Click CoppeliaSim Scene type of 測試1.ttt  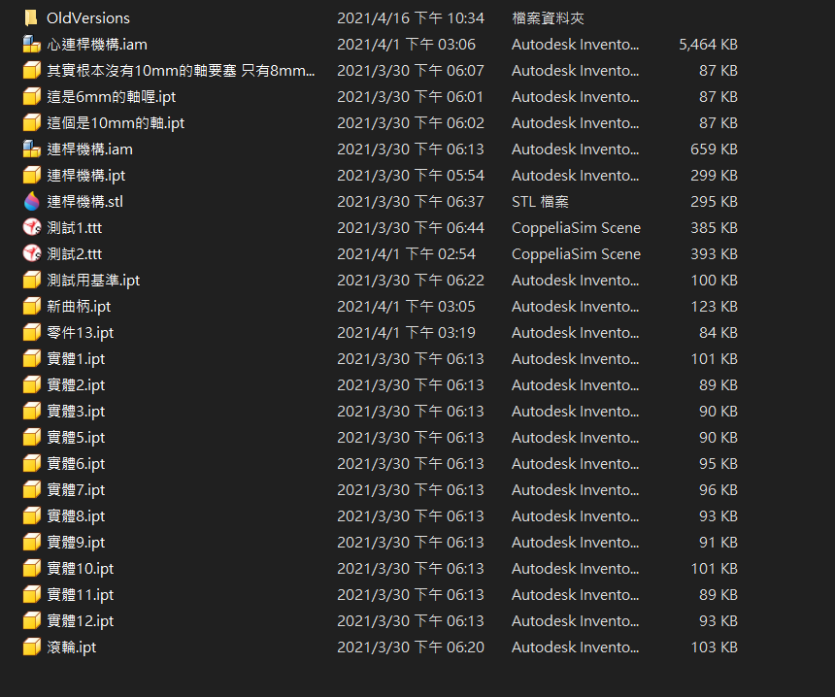pos(576,227)
